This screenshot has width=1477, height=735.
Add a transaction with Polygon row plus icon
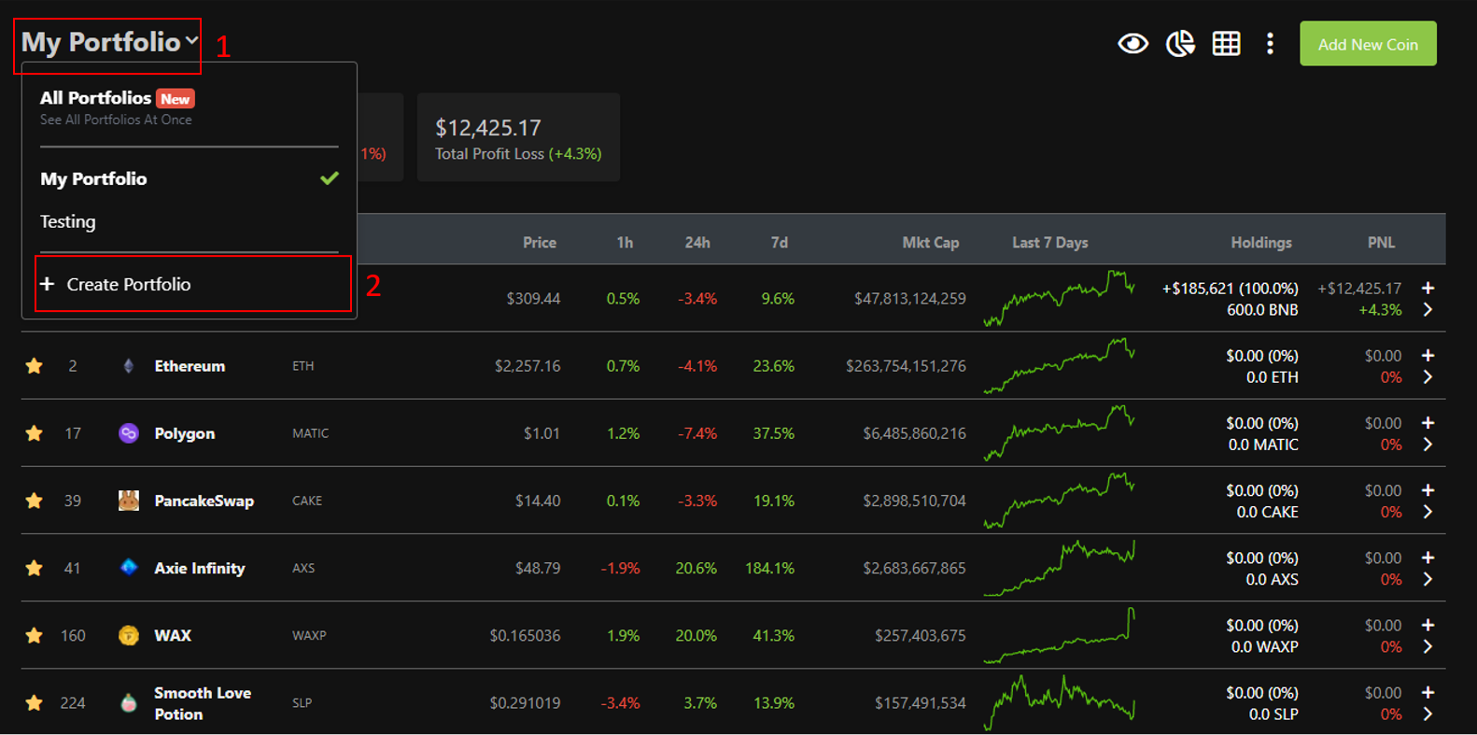pyautogui.click(x=1428, y=422)
